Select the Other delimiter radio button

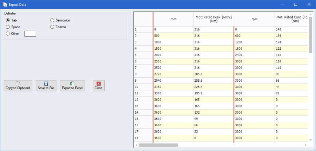click(8, 33)
